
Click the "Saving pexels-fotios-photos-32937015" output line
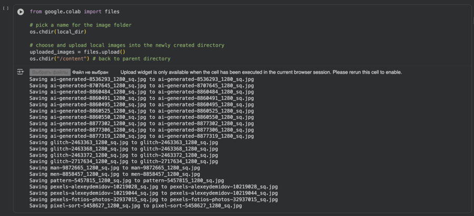coord(153,199)
